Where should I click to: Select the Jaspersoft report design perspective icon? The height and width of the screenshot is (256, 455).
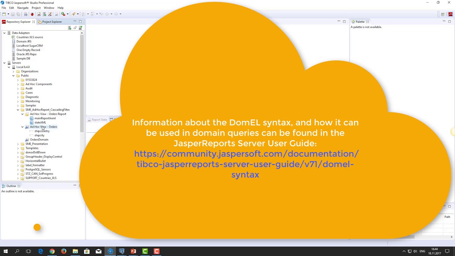450,14
